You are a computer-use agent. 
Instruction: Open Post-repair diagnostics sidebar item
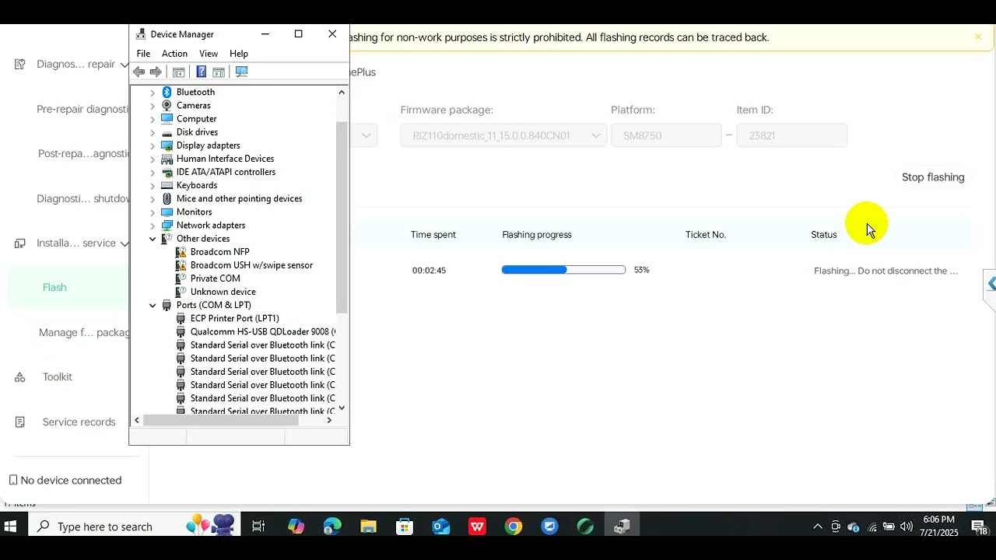[83, 153]
